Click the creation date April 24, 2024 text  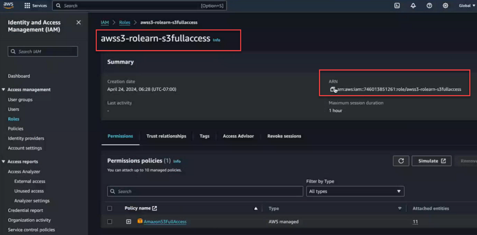[x=142, y=89]
